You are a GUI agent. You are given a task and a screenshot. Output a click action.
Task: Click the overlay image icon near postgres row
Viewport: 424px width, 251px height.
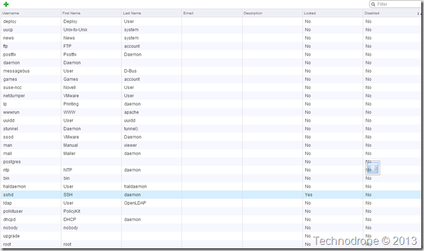pyautogui.click(x=373, y=168)
